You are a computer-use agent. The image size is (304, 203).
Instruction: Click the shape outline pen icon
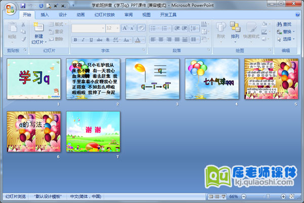pyautogui.click(x=265, y=31)
